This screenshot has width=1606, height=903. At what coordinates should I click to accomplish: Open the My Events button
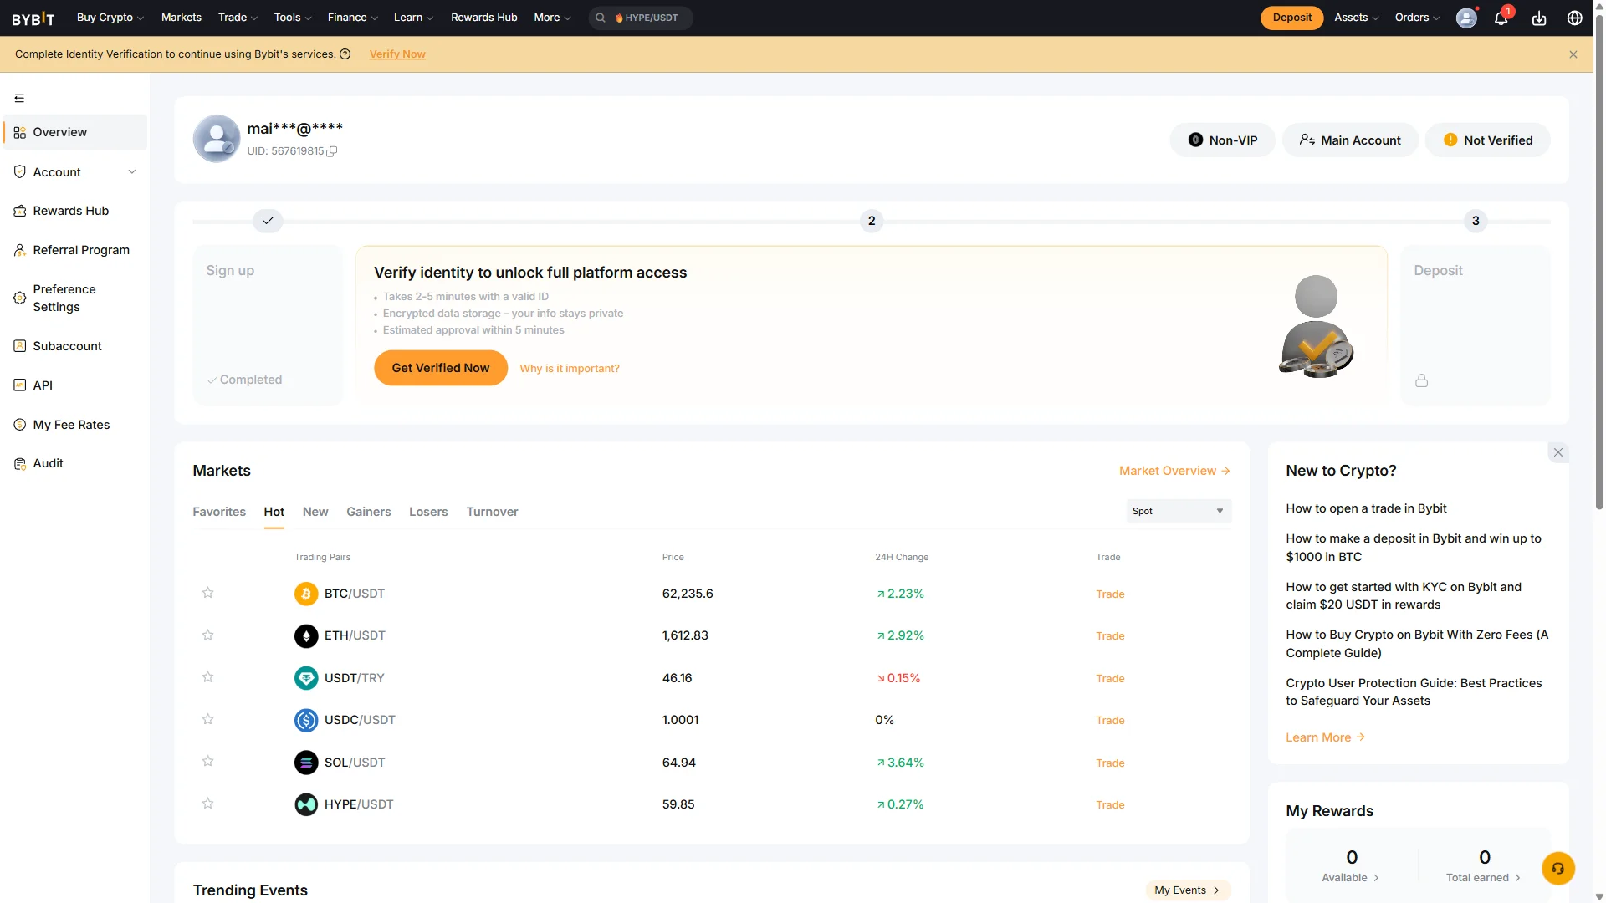(1188, 890)
